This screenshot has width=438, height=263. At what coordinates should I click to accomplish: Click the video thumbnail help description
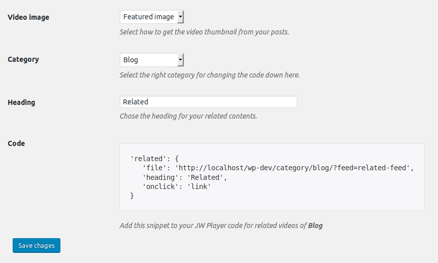[205, 32]
